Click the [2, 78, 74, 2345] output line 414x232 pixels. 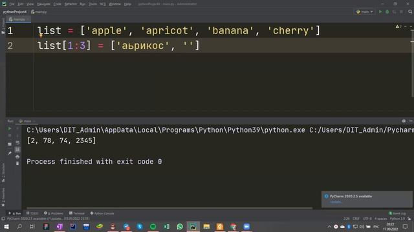click(x=61, y=140)
